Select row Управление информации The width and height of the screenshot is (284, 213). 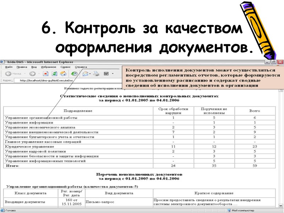(x=140, y=122)
